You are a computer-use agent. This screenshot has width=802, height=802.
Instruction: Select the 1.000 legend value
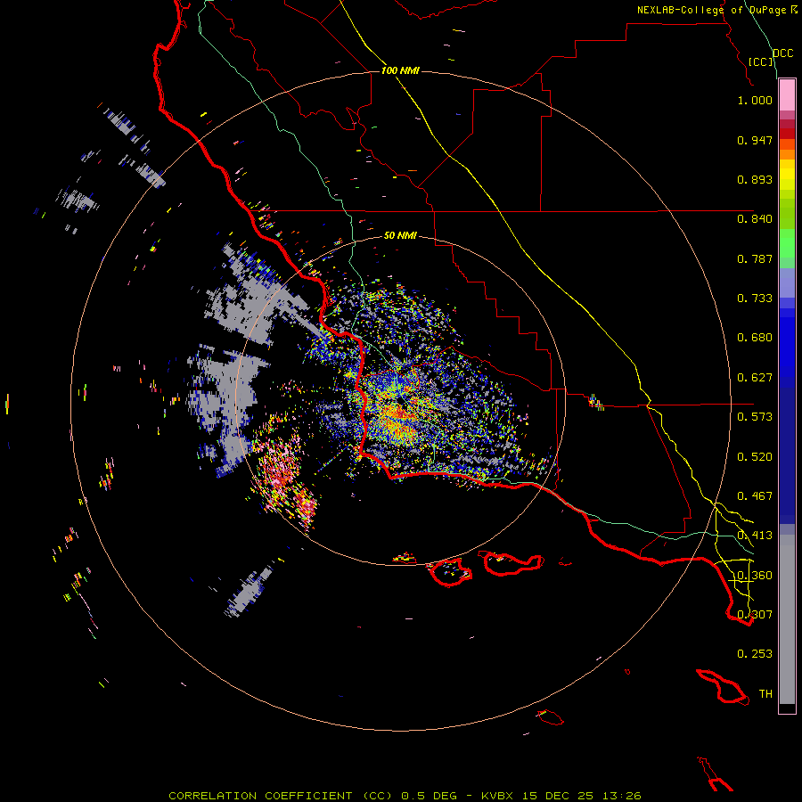[x=755, y=100]
